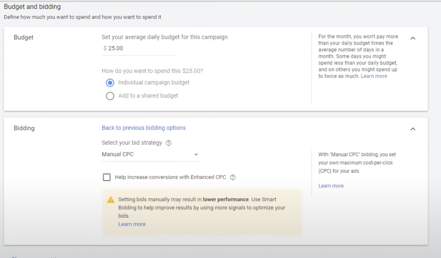
Task: Collapse the Bidding section with its chevron
Action: 413,129
